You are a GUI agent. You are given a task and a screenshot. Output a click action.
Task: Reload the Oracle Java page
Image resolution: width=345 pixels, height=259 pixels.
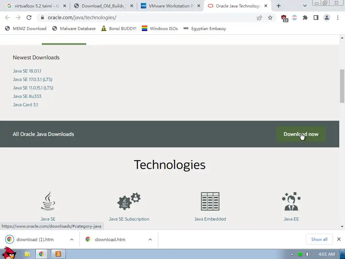point(29,18)
